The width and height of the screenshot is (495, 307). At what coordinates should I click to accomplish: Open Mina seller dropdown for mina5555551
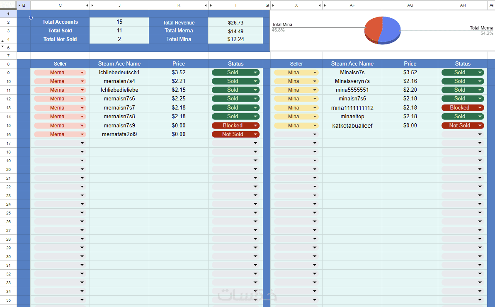tap(315, 90)
